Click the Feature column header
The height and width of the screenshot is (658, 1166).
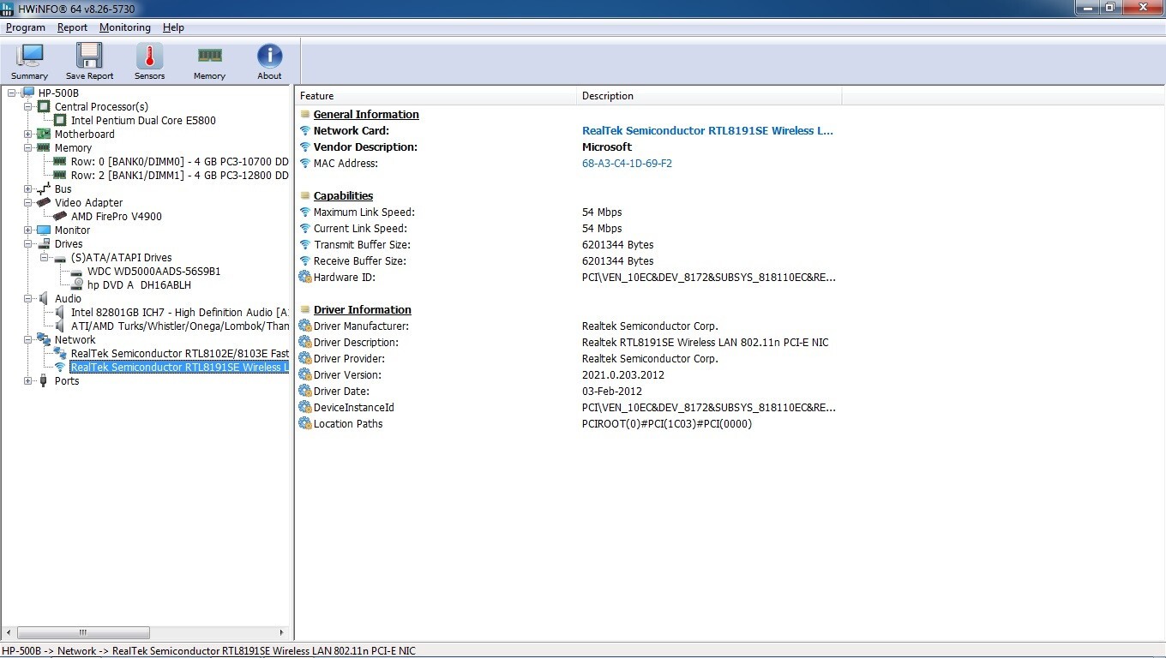(436, 96)
